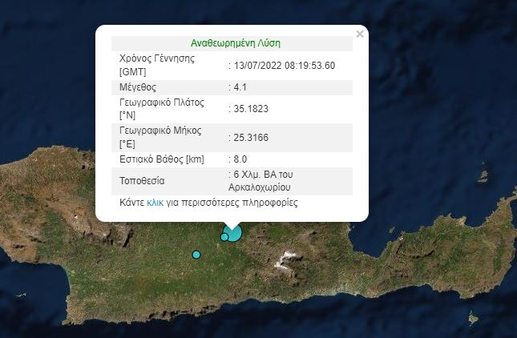The image size is (517, 338).
Task: Click the snow-capped mountain on the map
Action: [x=287, y=260]
